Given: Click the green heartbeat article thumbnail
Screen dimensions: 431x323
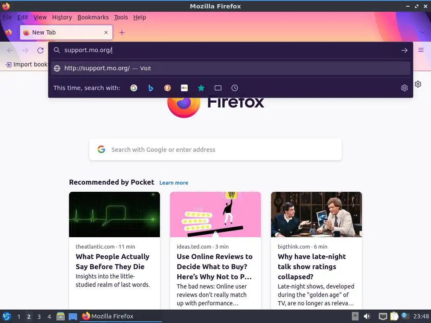Looking at the screenshot, I should 114,214.
